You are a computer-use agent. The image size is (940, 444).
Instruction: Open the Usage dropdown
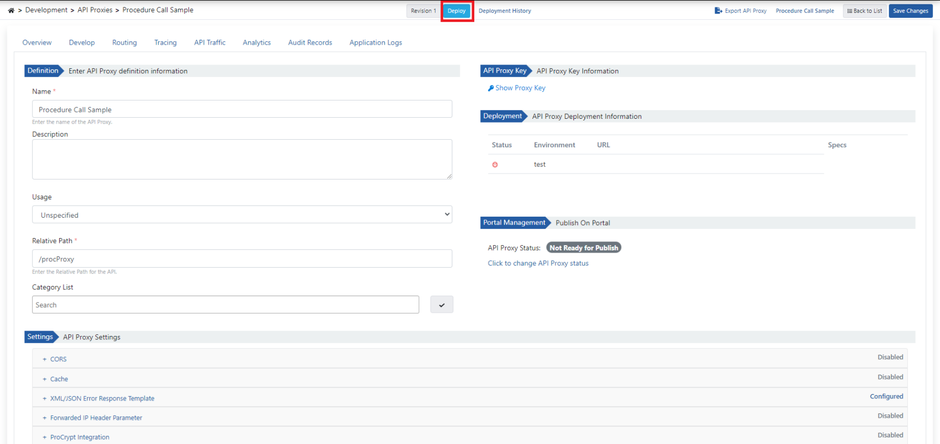pos(242,214)
